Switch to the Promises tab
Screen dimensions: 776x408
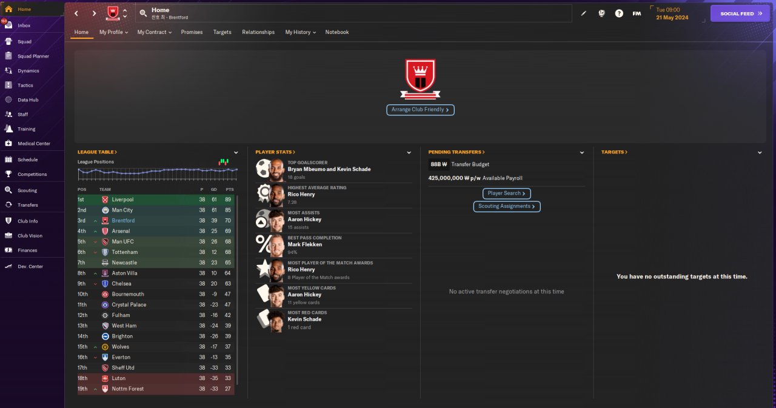click(192, 32)
